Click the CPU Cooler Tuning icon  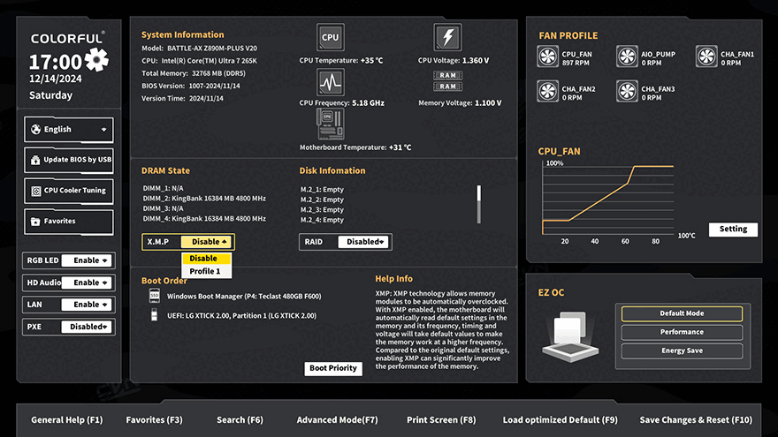(35, 191)
